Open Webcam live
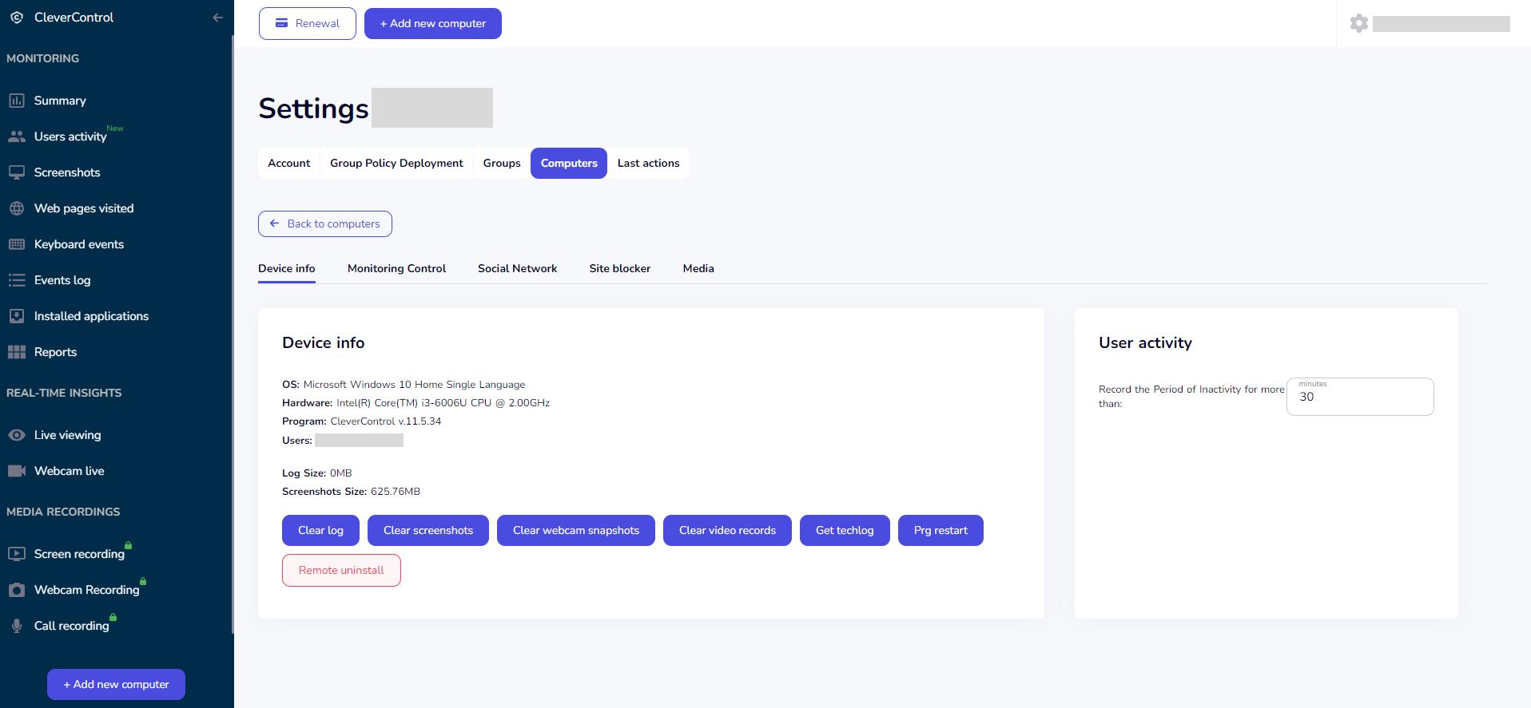 point(69,471)
